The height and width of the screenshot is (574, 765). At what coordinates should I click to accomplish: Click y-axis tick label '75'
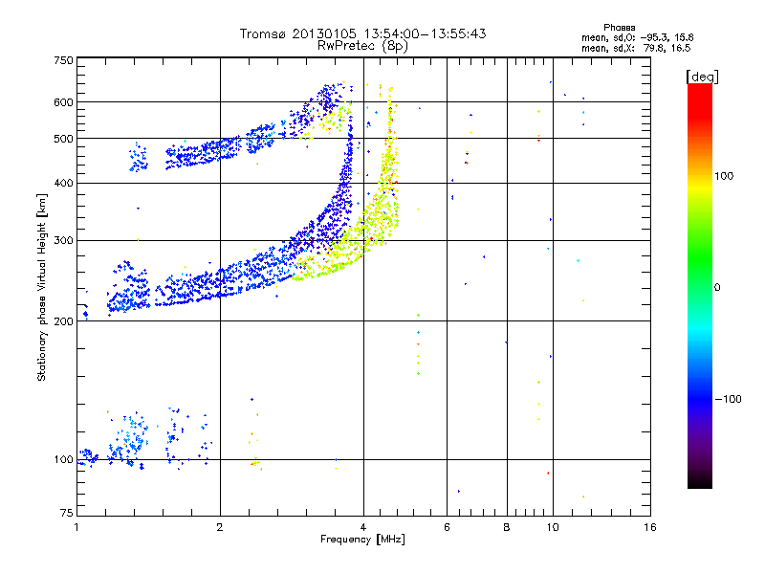[x=66, y=513]
